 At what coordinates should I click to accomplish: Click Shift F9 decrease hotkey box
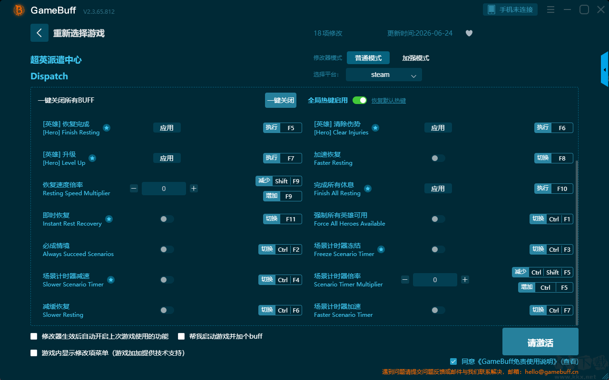[x=279, y=181]
